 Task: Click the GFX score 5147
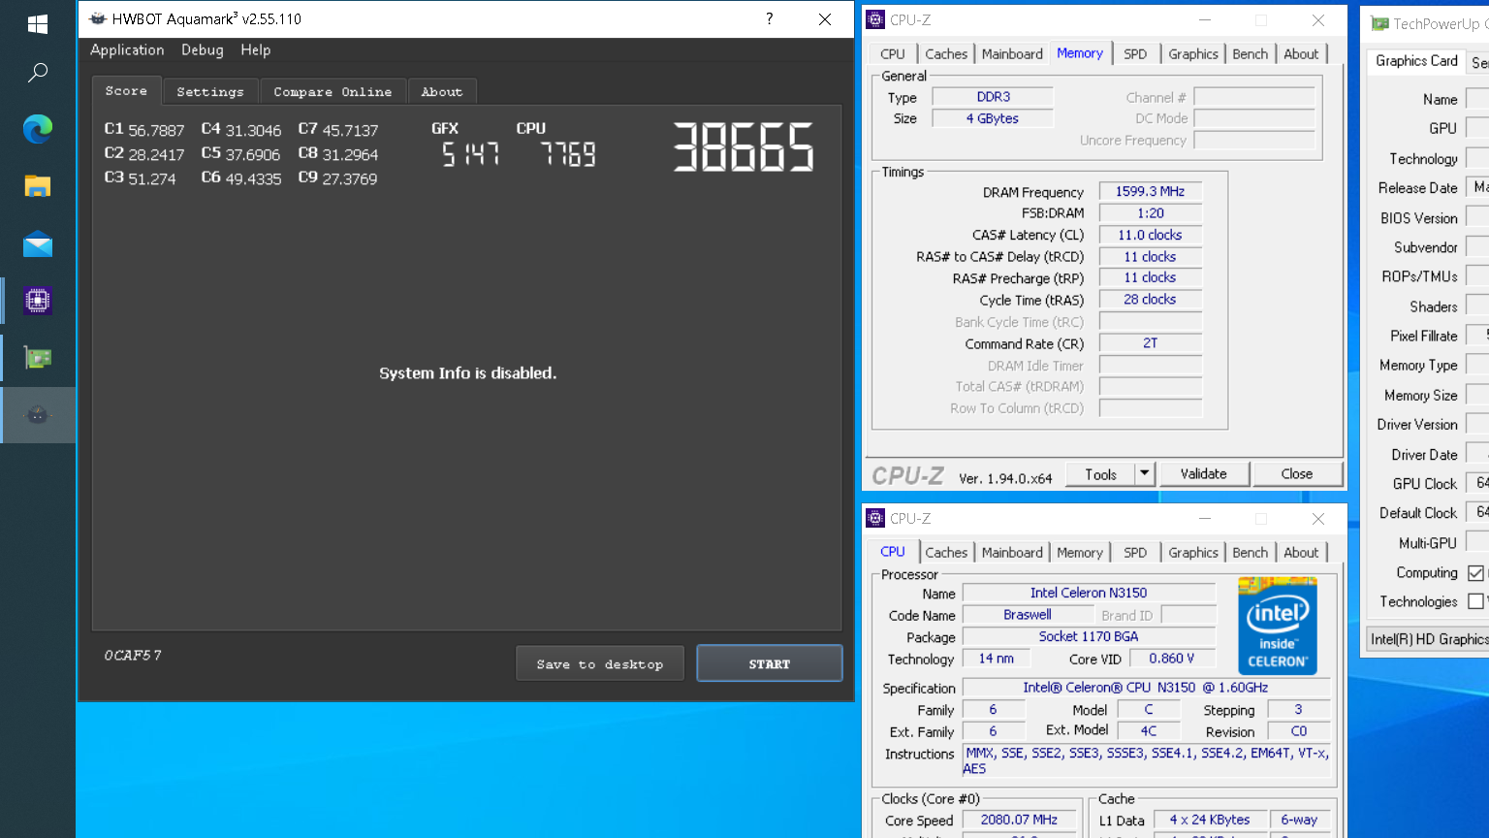(x=470, y=154)
